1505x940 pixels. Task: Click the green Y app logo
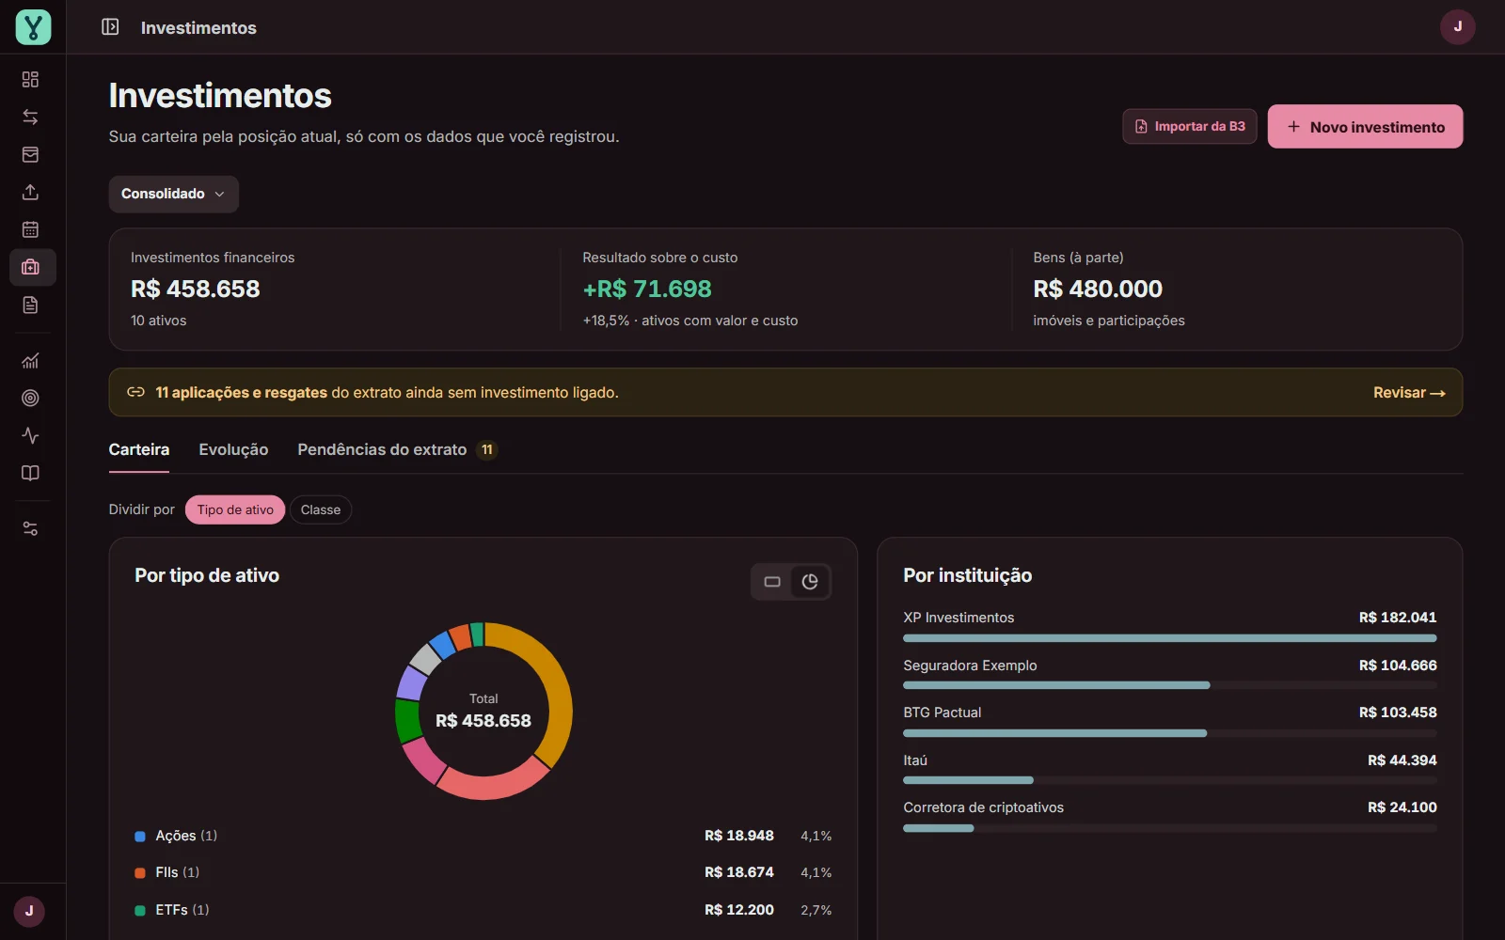[33, 27]
